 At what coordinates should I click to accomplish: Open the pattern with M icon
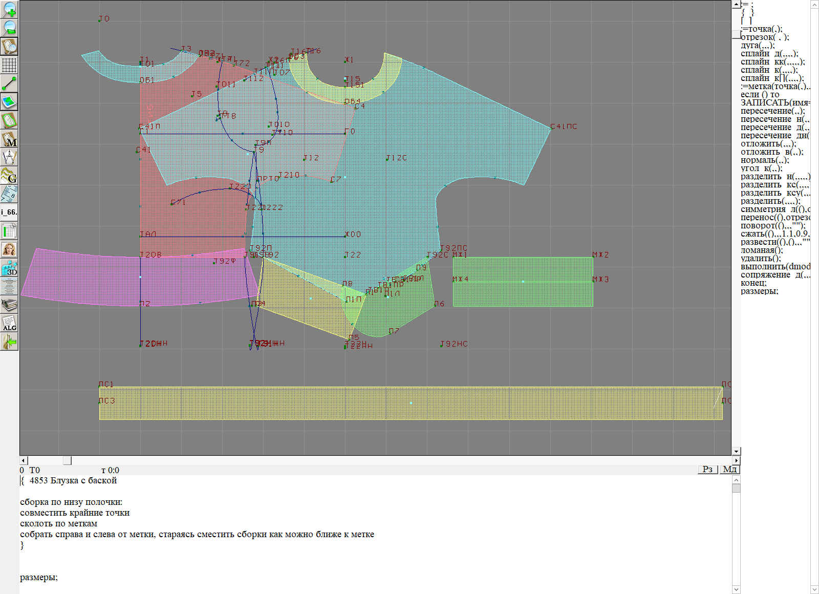(9, 139)
